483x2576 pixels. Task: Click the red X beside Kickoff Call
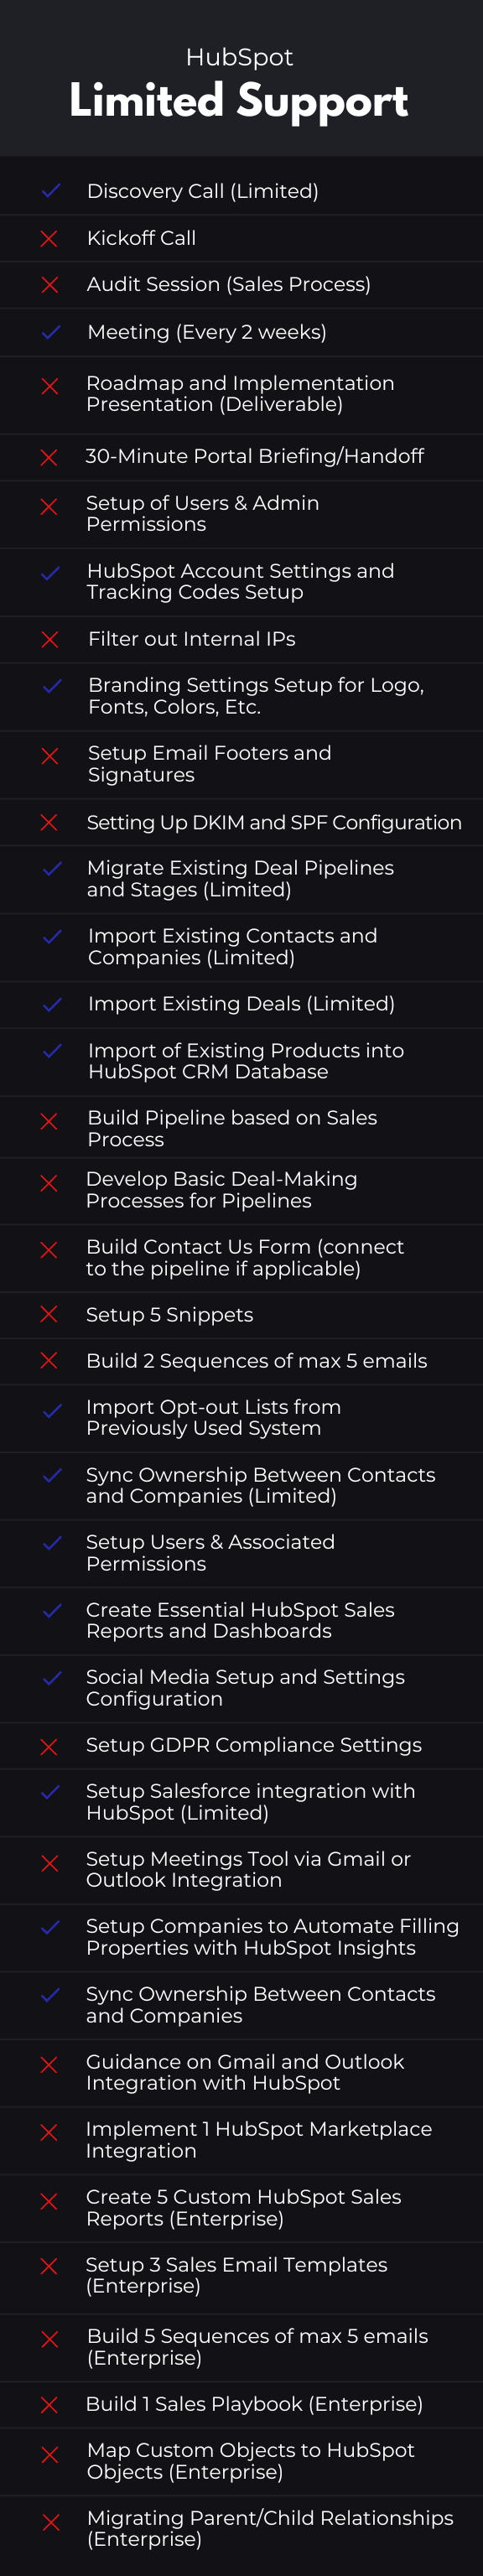click(49, 238)
